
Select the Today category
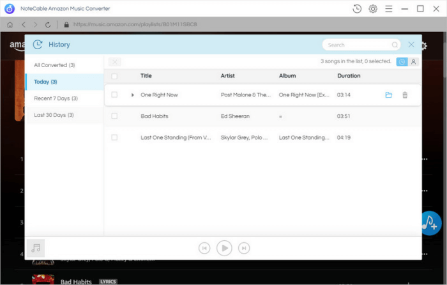(x=64, y=82)
